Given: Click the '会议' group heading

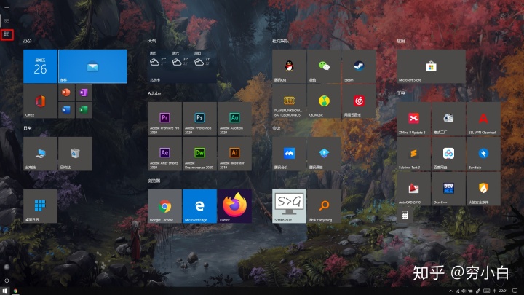Looking at the screenshot, I should (x=277, y=128).
